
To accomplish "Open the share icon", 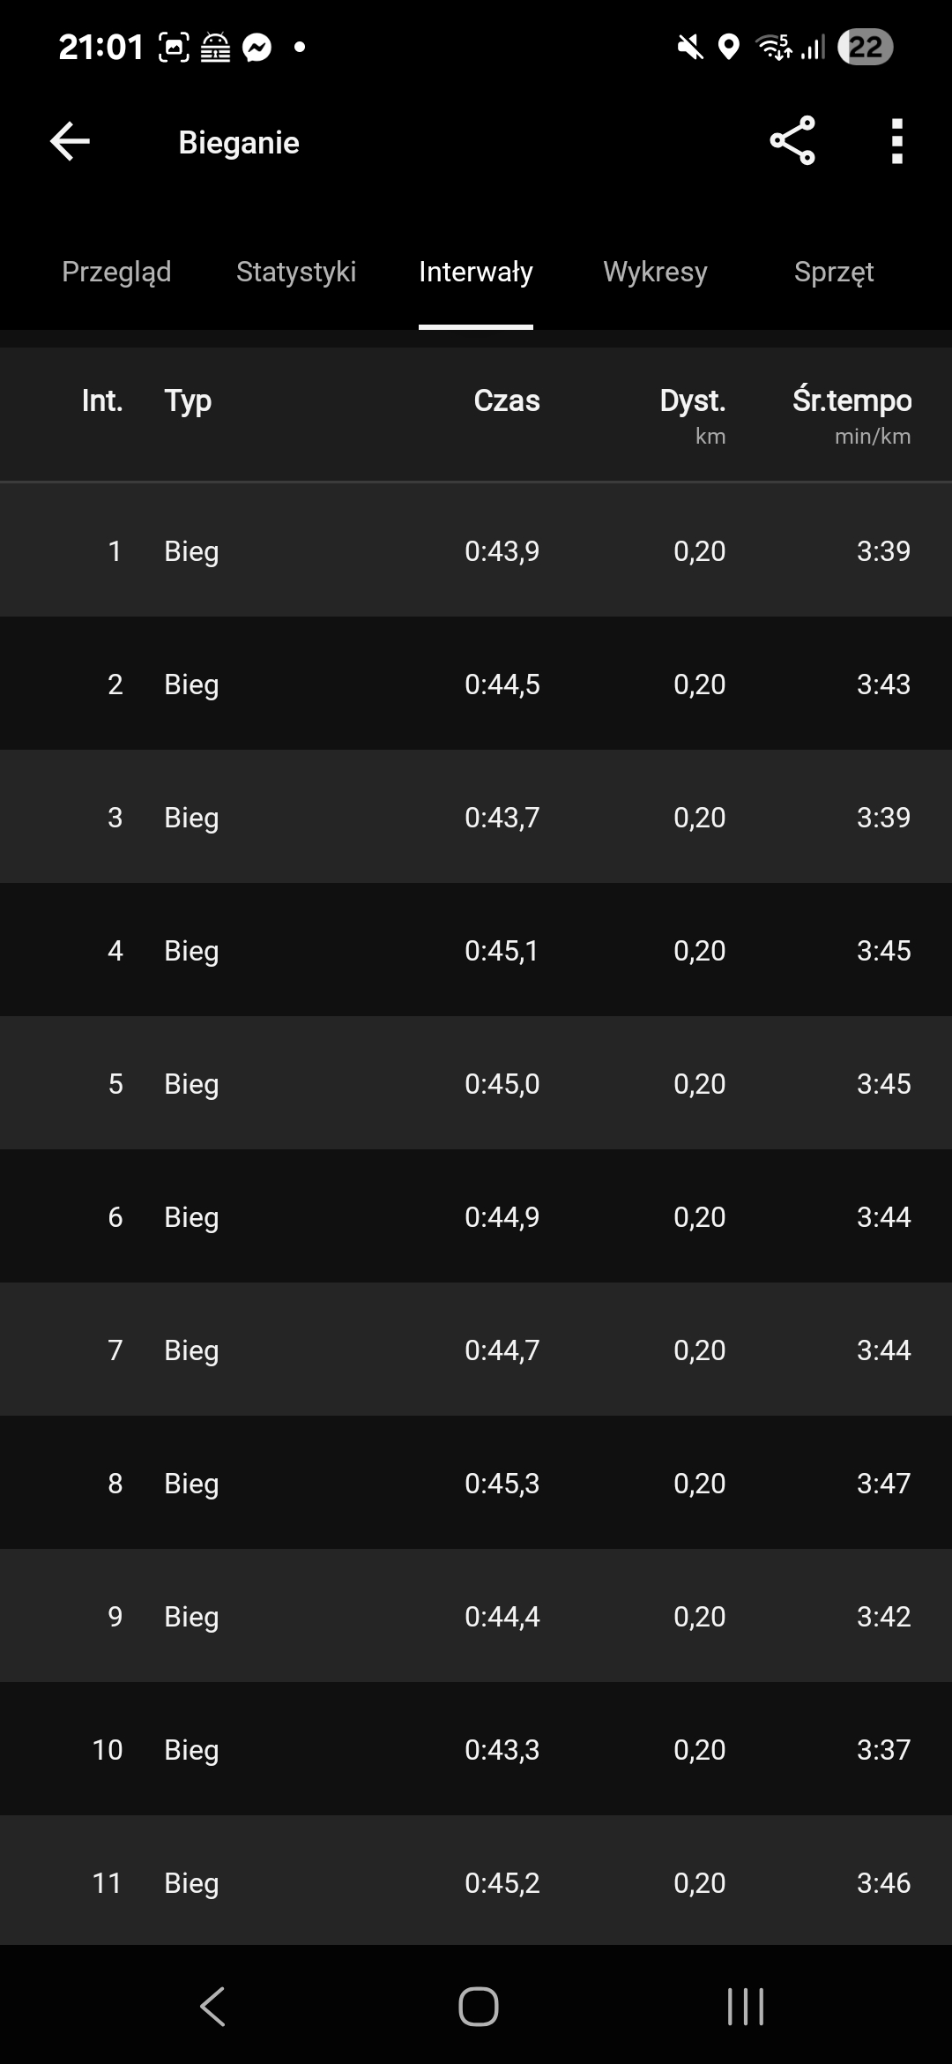I will tap(792, 141).
